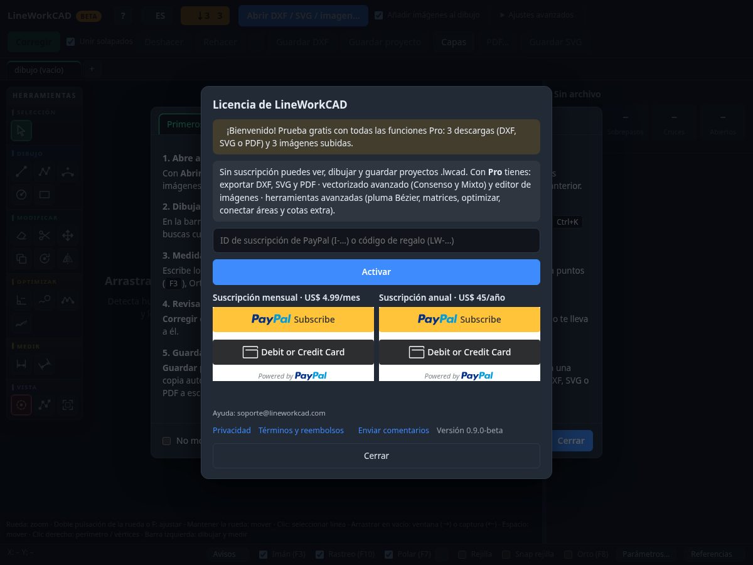The height and width of the screenshot is (565, 753).
Task: Toggle the node points view icon in Vista
Action: pos(45,405)
